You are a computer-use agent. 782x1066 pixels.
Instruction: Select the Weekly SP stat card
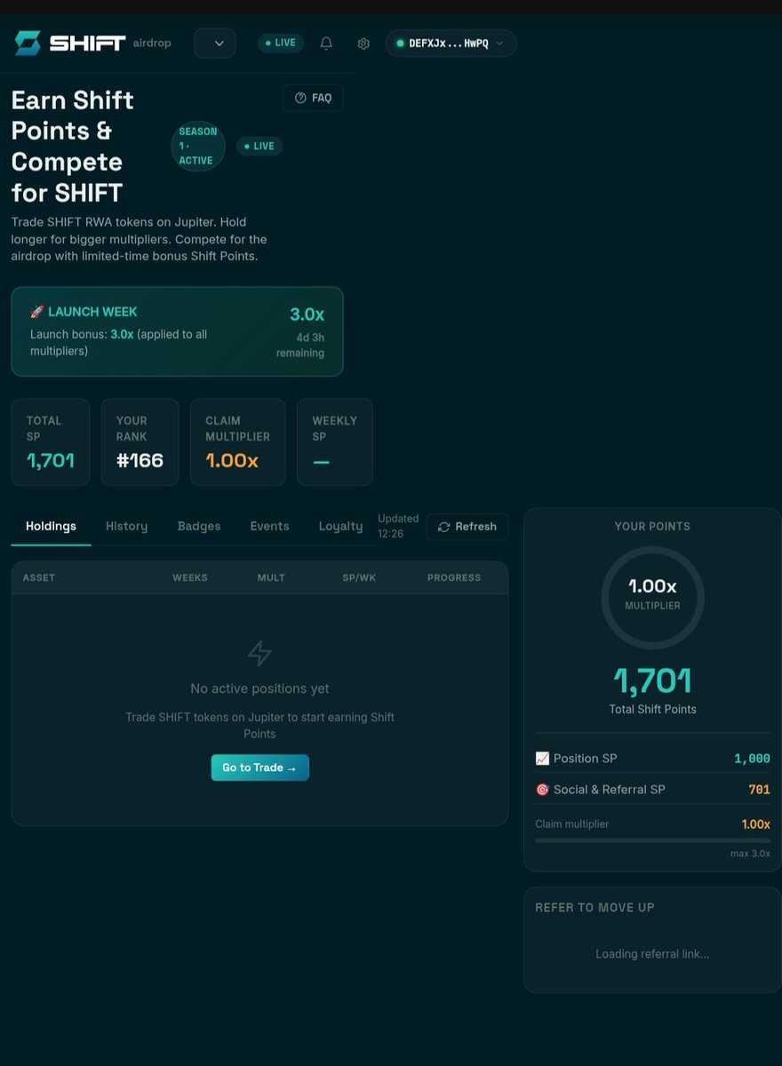click(x=335, y=442)
